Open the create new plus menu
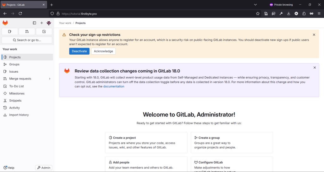Viewport: 324px width, 172px height. click(x=41, y=23)
